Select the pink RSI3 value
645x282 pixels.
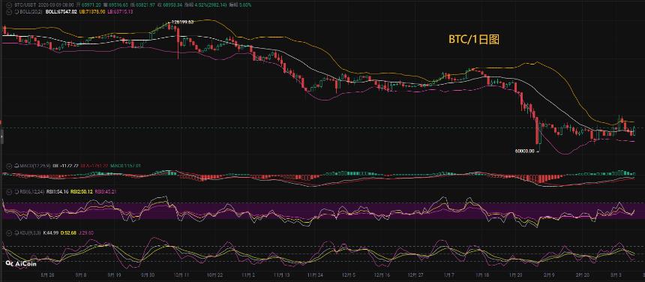click(x=105, y=191)
